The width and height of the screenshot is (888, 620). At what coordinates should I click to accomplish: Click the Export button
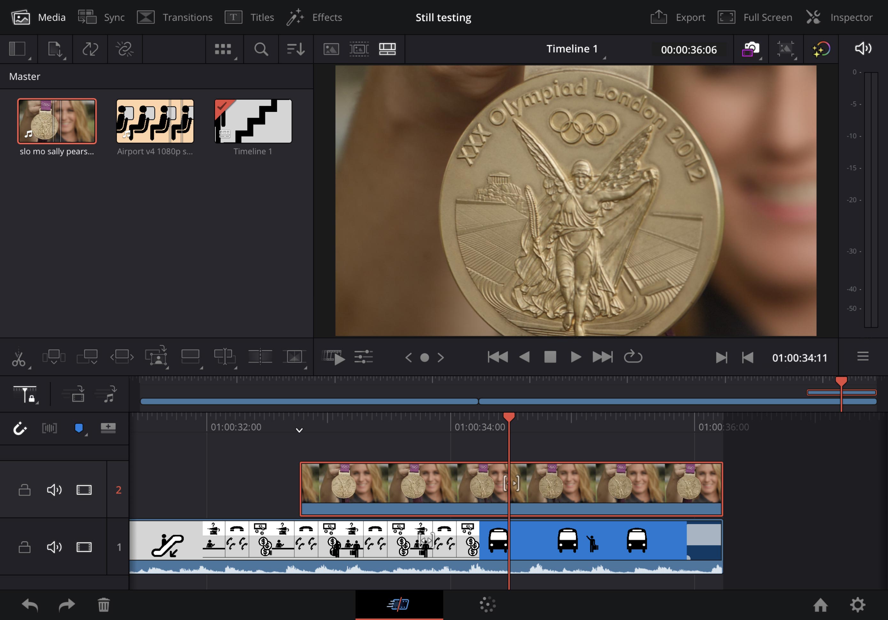[x=678, y=17]
